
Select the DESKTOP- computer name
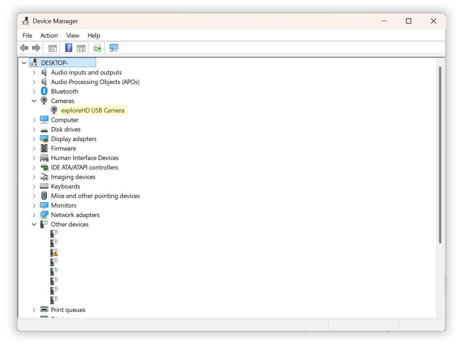55,63
